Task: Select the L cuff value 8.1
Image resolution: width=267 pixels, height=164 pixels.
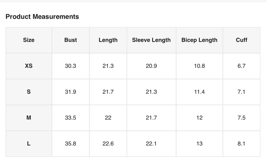Action: [x=241, y=143]
